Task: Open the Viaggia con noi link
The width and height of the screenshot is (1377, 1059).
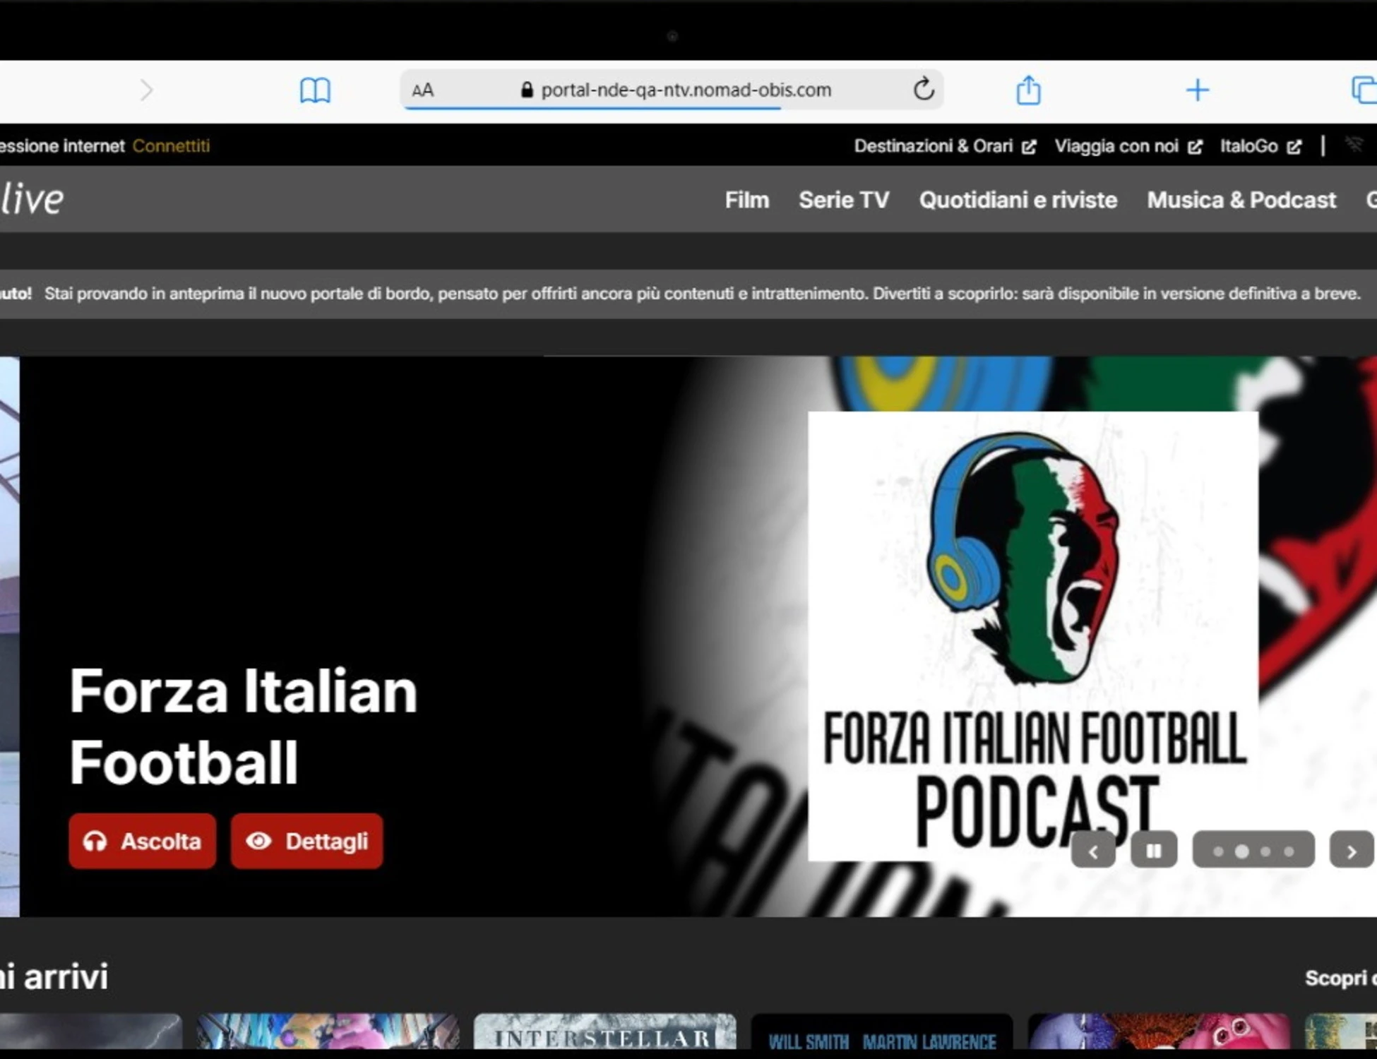Action: click(x=1128, y=146)
